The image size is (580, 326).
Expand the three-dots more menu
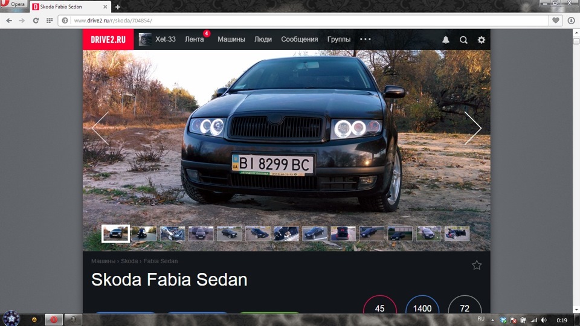click(x=365, y=39)
